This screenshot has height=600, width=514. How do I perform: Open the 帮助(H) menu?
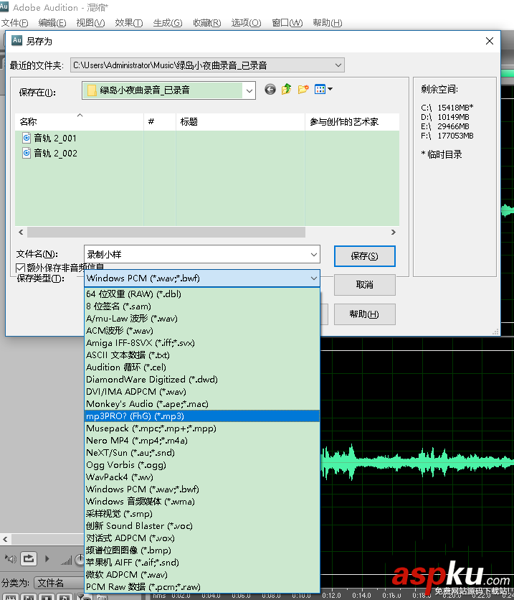click(327, 23)
